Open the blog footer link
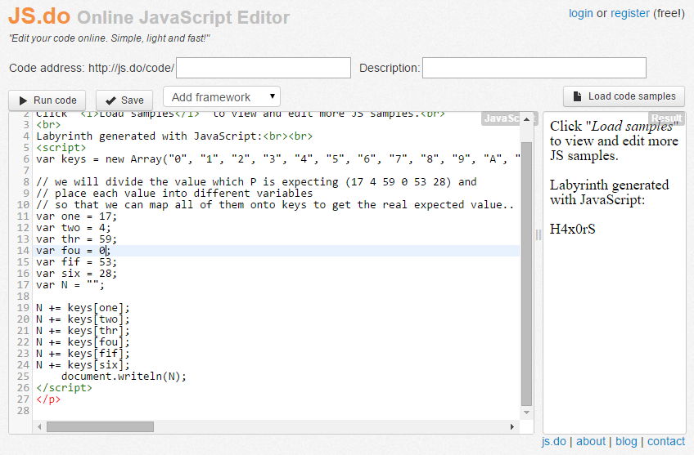Viewport: 694px width, 455px height. click(x=626, y=441)
